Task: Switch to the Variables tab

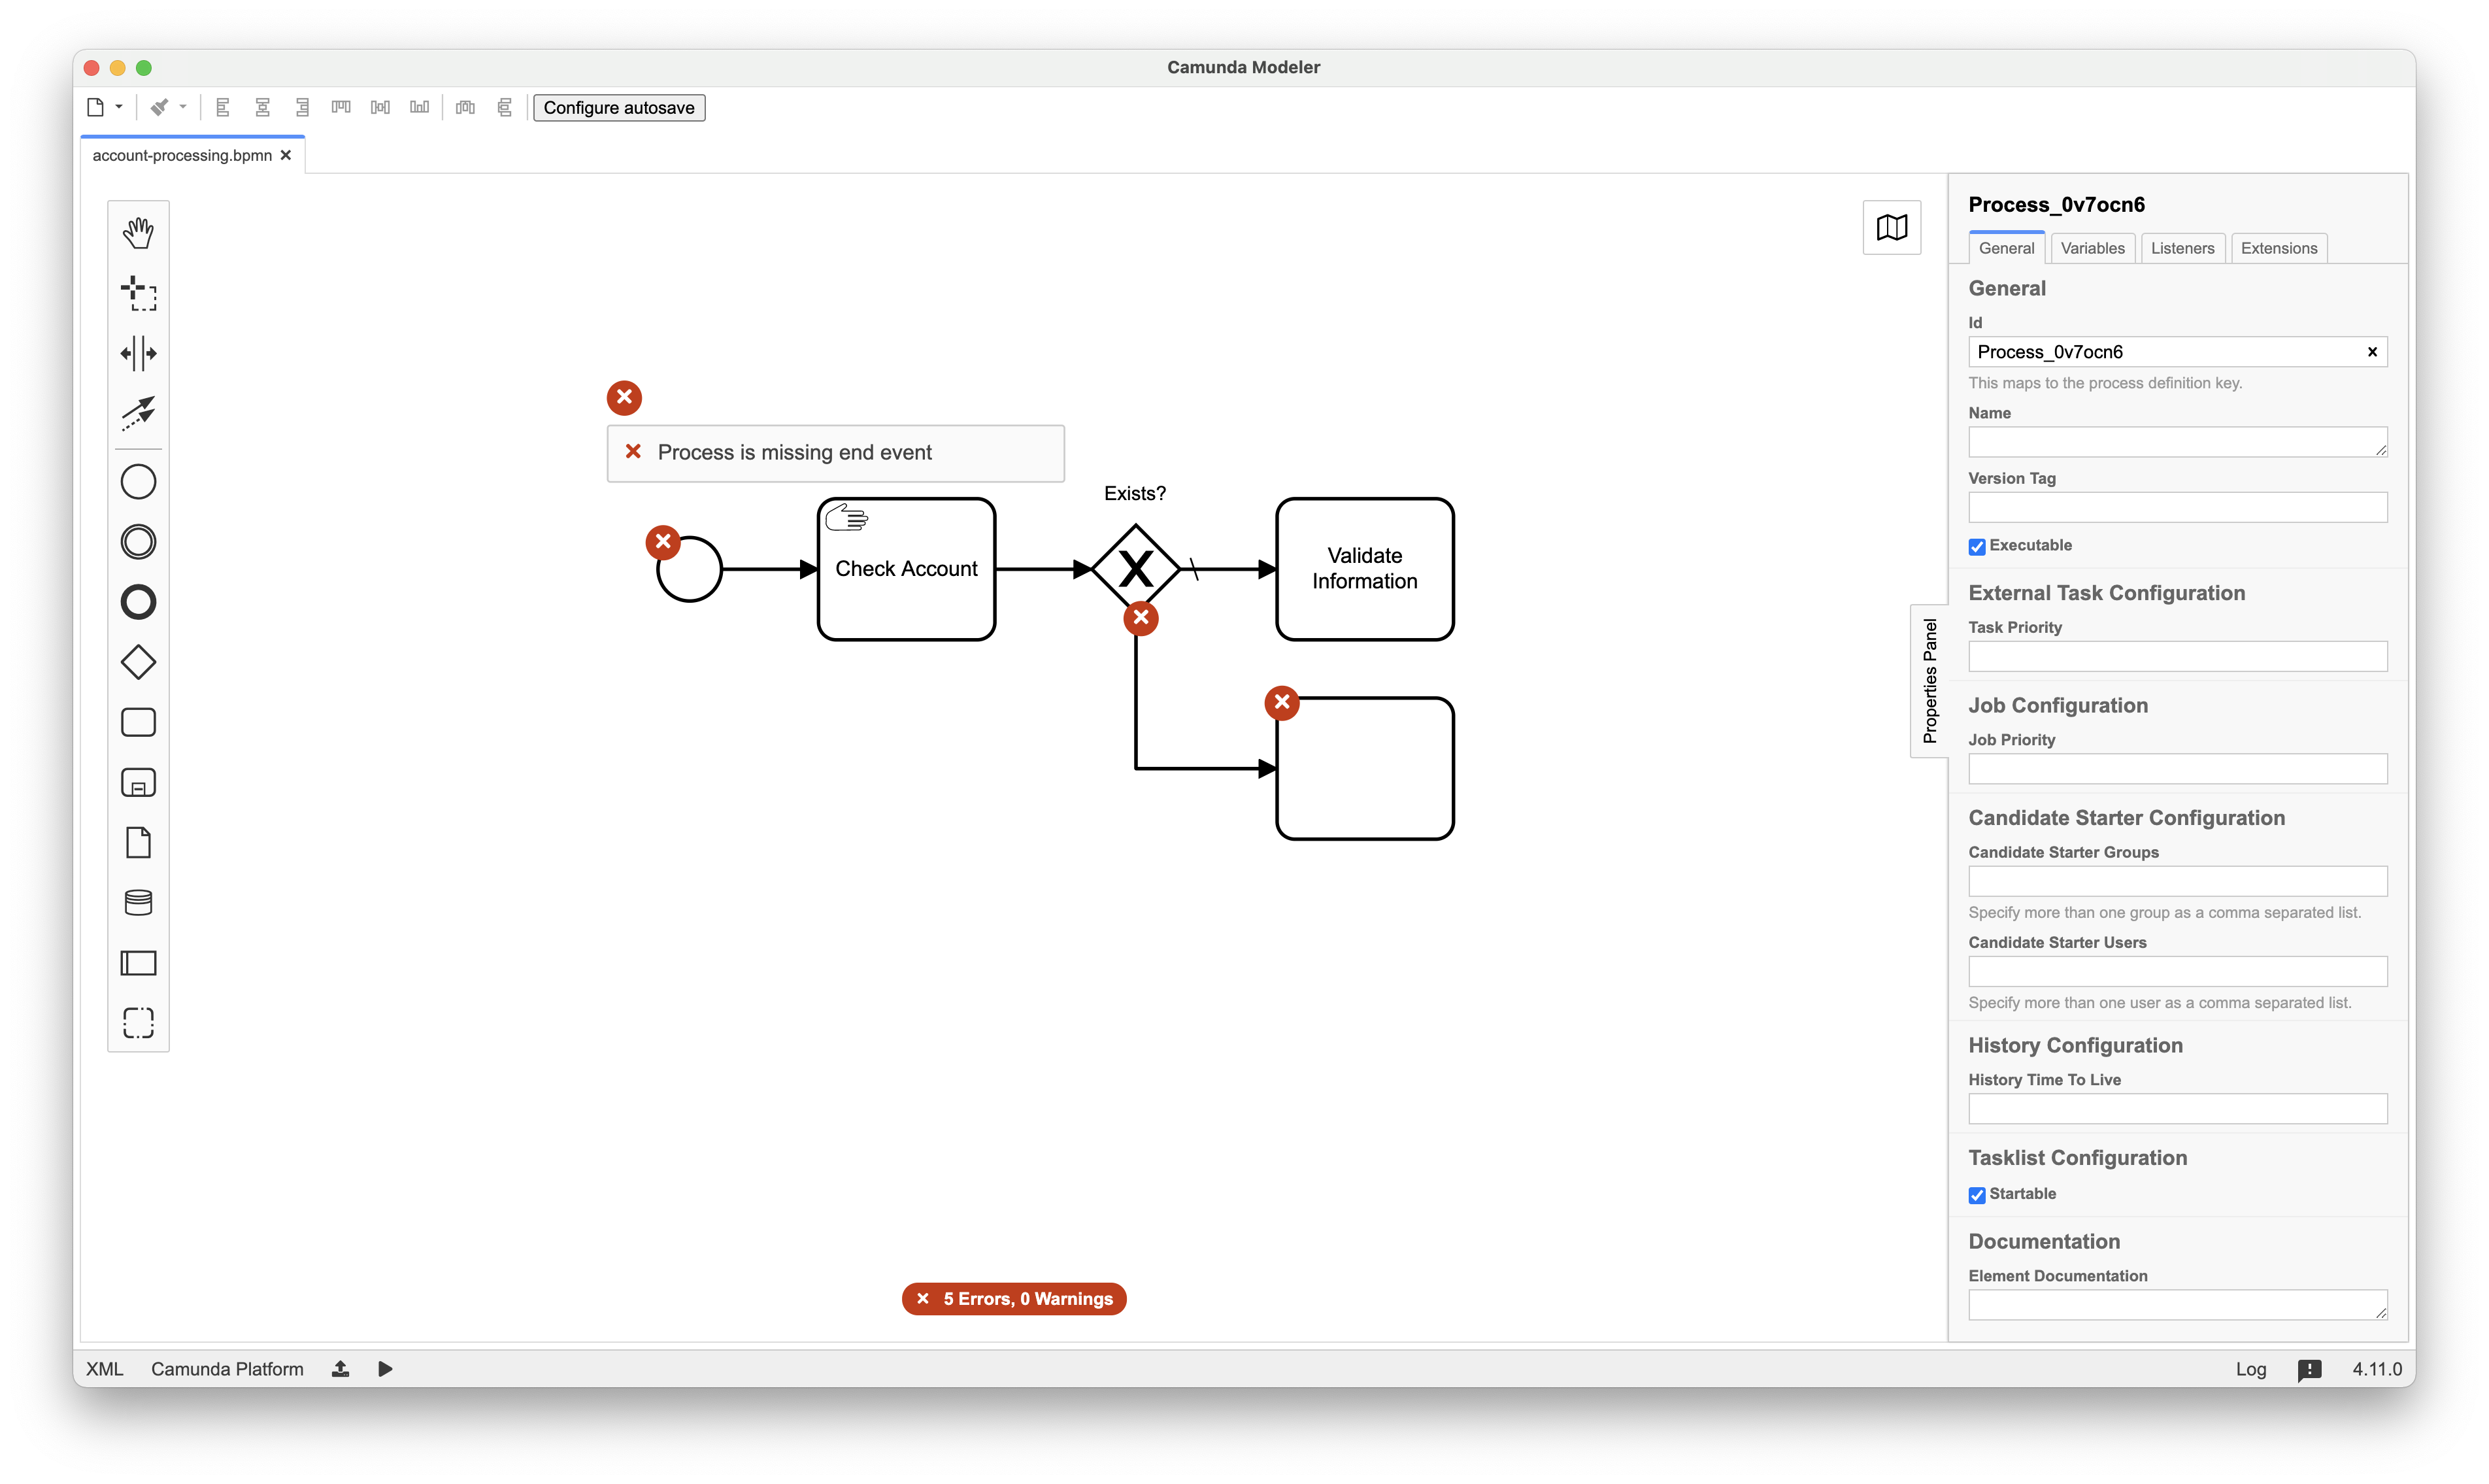Action: 2092,247
